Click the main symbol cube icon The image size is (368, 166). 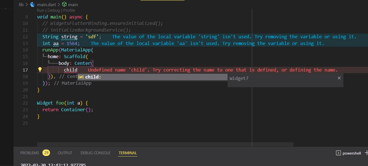(64, 4)
